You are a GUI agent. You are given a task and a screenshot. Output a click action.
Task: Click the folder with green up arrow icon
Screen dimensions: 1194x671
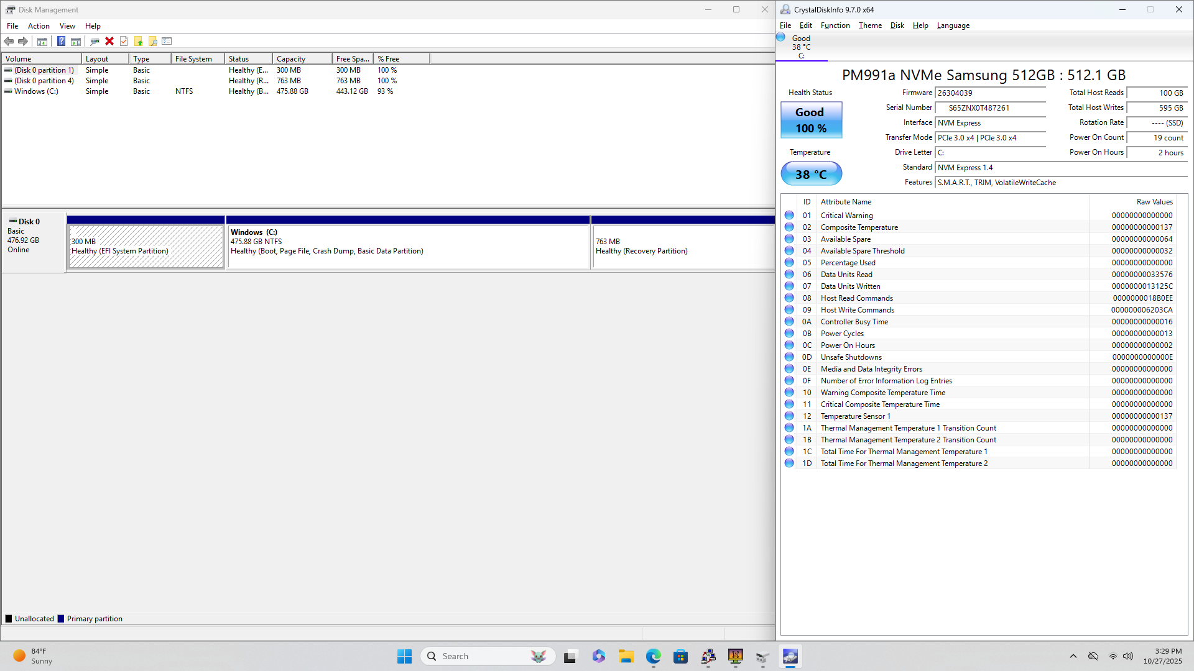(138, 41)
